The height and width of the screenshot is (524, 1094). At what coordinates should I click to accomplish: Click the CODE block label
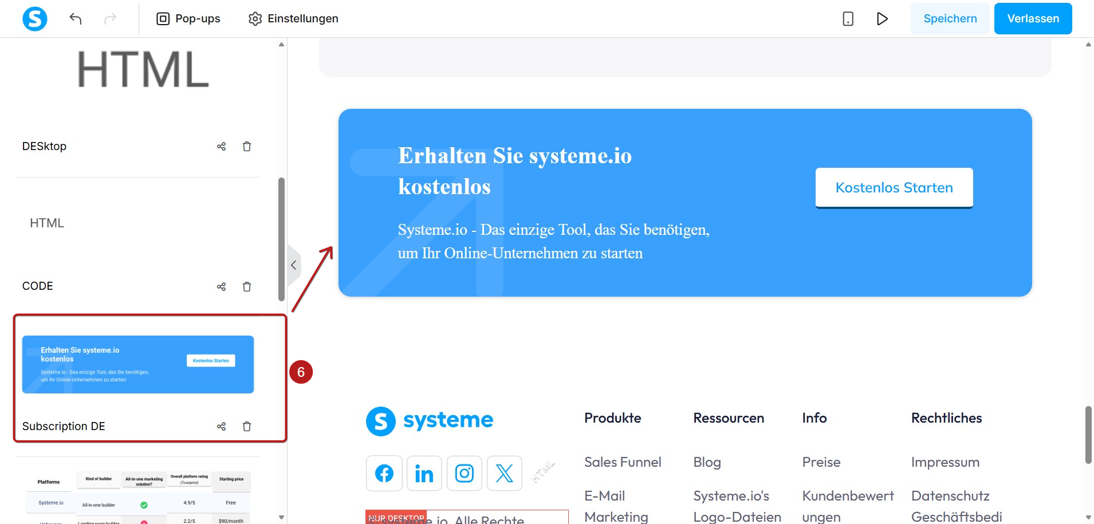click(x=37, y=286)
